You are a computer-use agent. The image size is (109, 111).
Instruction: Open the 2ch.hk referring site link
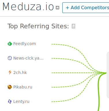coord(20,73)
